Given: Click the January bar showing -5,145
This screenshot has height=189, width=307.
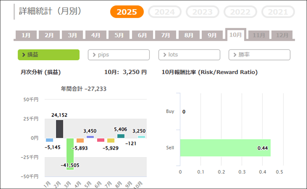Looking at the screenshot, I should tap(49, 140).
